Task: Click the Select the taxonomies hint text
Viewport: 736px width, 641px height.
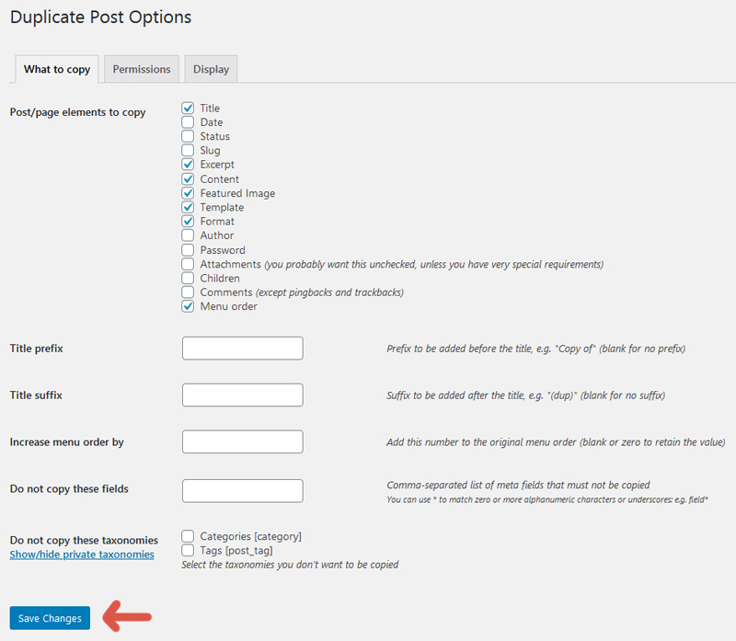Action: [290, 565]
